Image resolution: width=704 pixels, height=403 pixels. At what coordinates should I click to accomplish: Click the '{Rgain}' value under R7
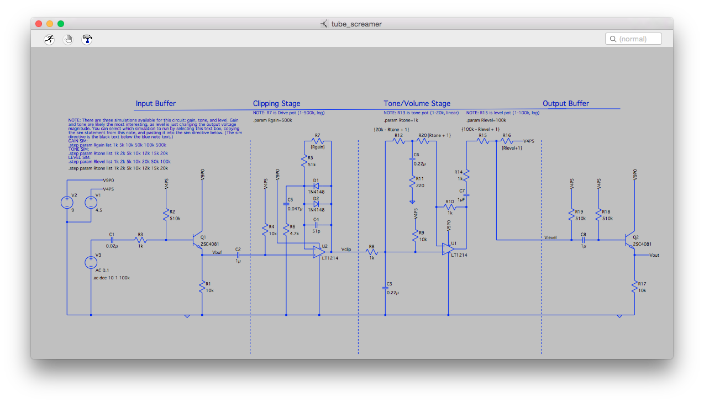(318, 147)
